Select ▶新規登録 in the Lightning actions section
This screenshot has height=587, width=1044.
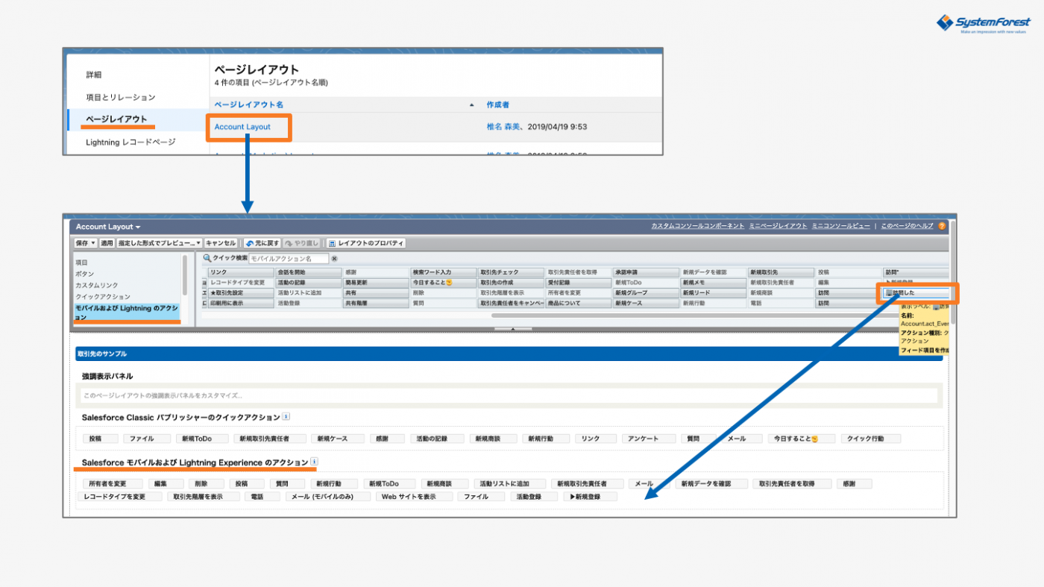click(591, 496)
